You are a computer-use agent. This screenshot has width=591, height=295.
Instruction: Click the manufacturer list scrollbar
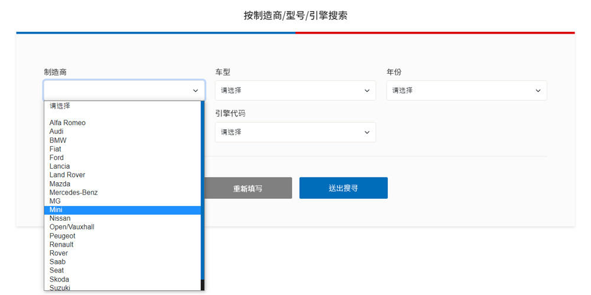202,196
